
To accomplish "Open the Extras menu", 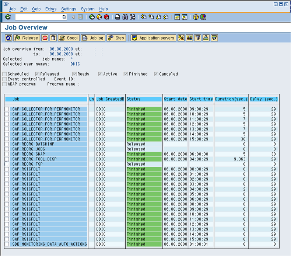I will tap(51, 9).
